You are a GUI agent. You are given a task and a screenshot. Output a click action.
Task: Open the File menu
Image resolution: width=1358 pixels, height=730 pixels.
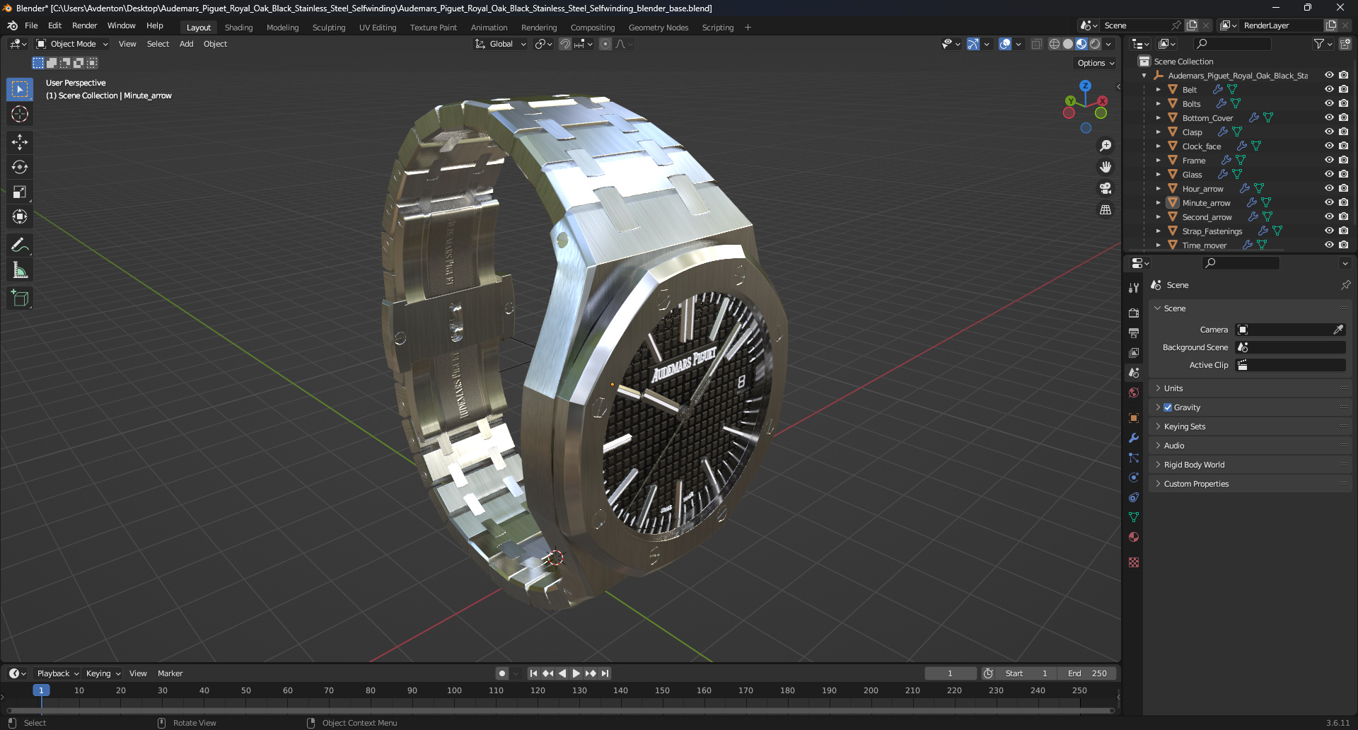pos(31,25)
